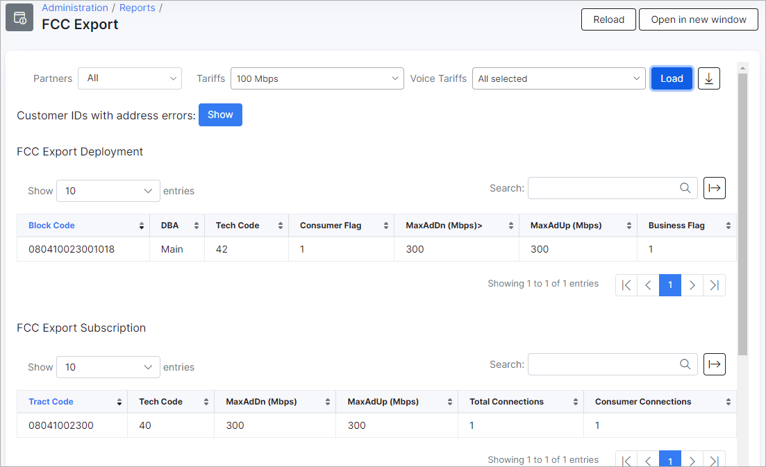Open the Reports breadcrumb link
The width and height of the screenshot is (766, 467).
(138, 8)
